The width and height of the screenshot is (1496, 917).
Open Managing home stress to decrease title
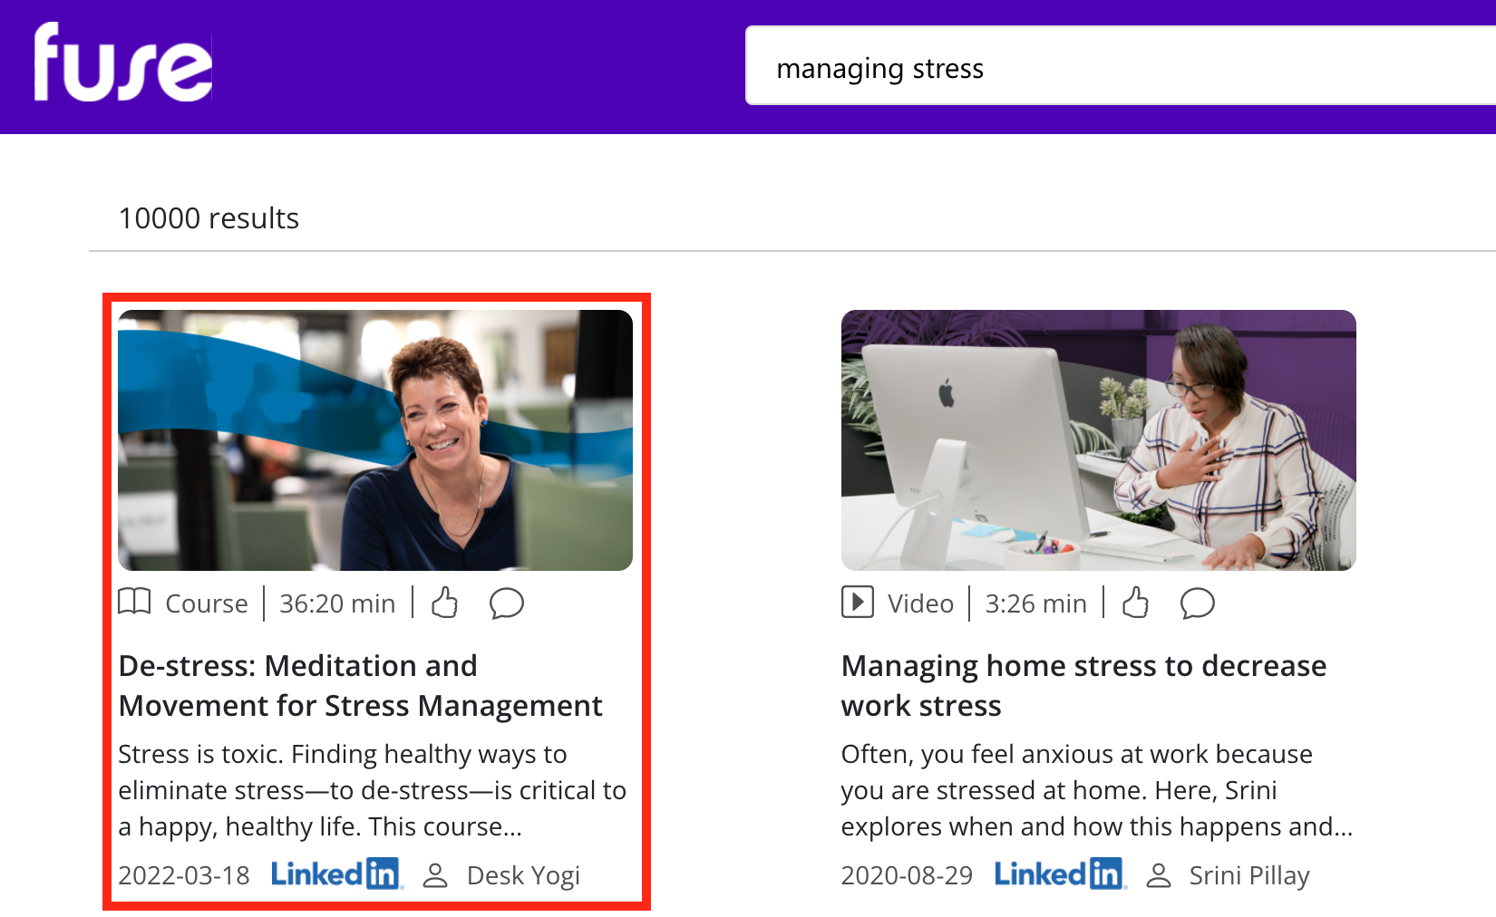(1083, 686)
